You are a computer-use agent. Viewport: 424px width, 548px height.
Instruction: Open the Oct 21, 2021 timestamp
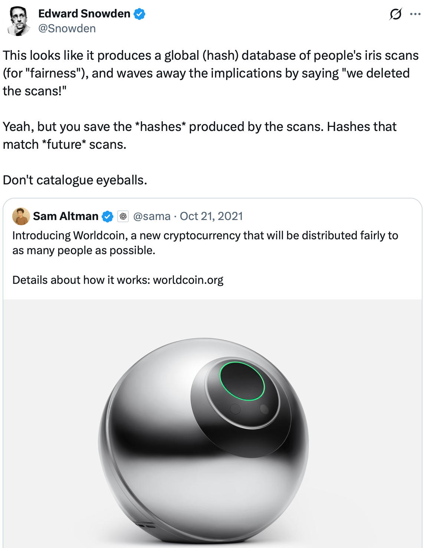pos(211,216)
